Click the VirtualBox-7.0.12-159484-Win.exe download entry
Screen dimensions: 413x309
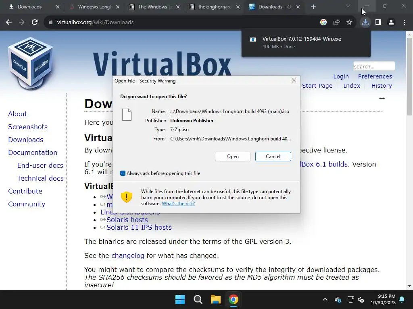(306, 43)
